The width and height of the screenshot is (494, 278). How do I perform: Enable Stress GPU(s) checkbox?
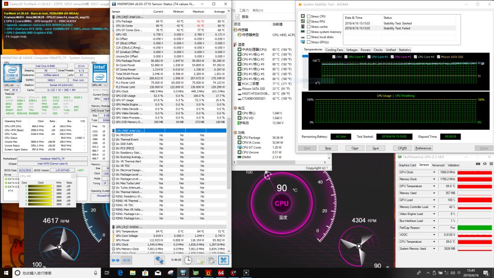pos(309,42)
